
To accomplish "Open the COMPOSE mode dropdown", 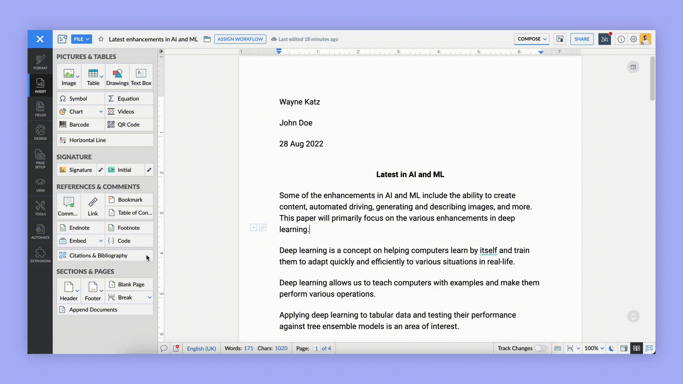I will [531, 39].
